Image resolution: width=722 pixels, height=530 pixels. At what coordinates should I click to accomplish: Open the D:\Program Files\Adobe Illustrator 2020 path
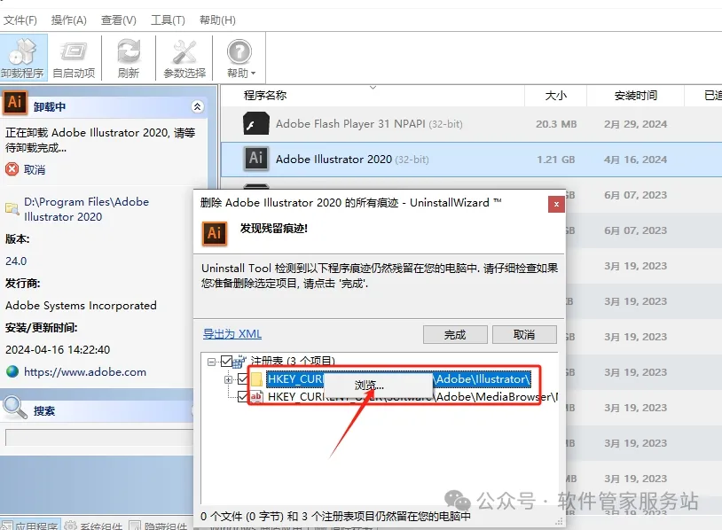86,209
